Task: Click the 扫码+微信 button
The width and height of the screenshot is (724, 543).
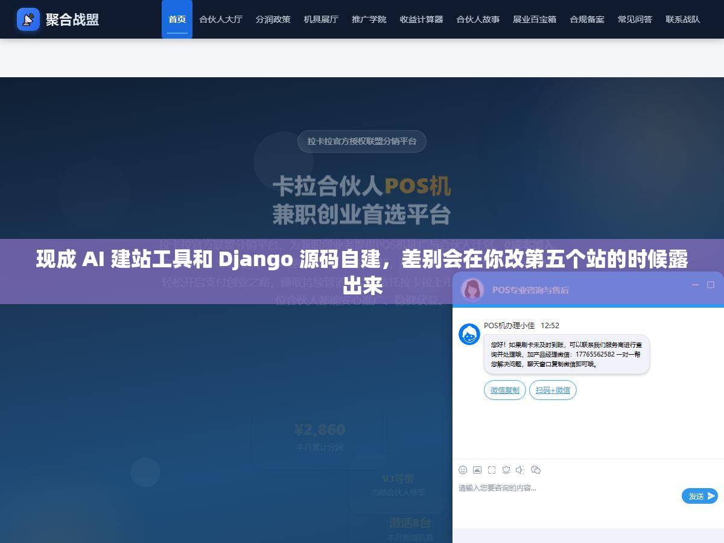Action: [553, 390]
